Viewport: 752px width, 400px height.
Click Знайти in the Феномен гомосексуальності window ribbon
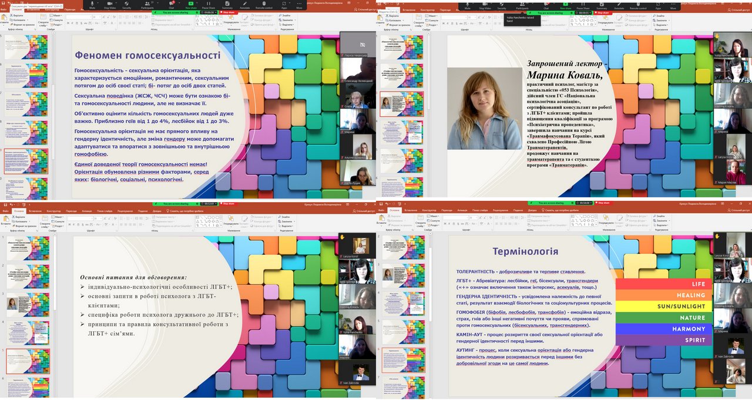coord(286,15)
